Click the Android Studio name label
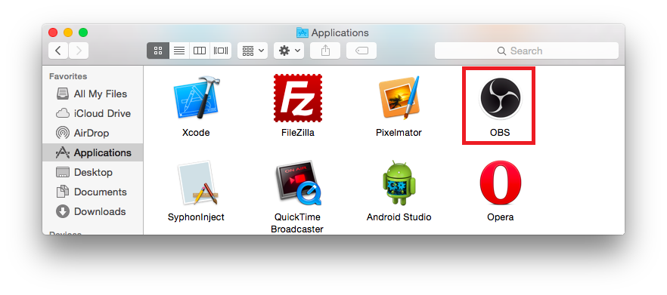Image resolution: width=667 pixels, height=295 pixels. click(x=399, y=217)
